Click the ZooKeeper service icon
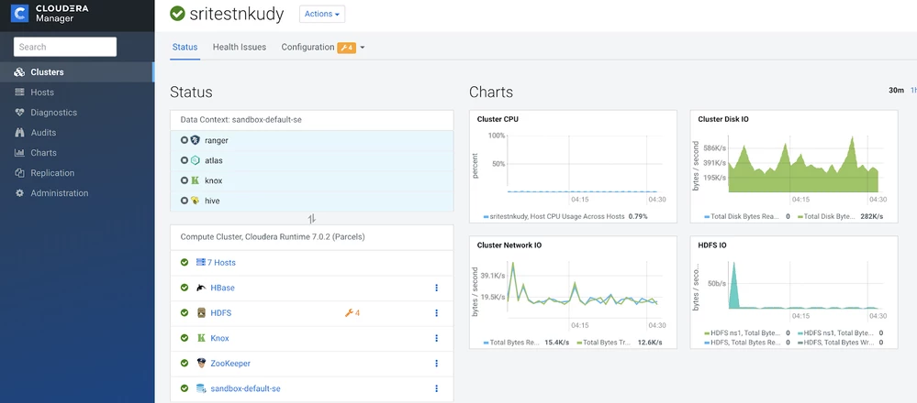Image resolution: width=917 pixels, height=403 pixels. [201, 363]
